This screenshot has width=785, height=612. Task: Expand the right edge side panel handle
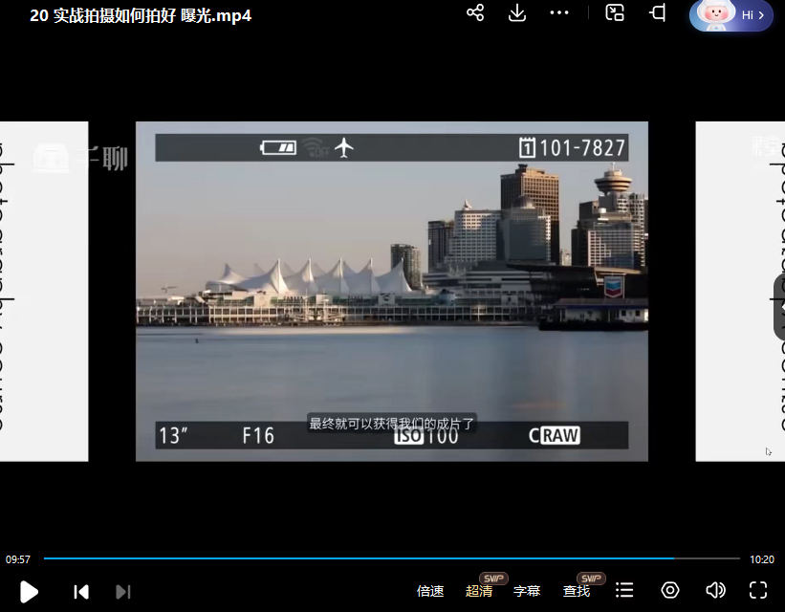[x=778, y=307]
